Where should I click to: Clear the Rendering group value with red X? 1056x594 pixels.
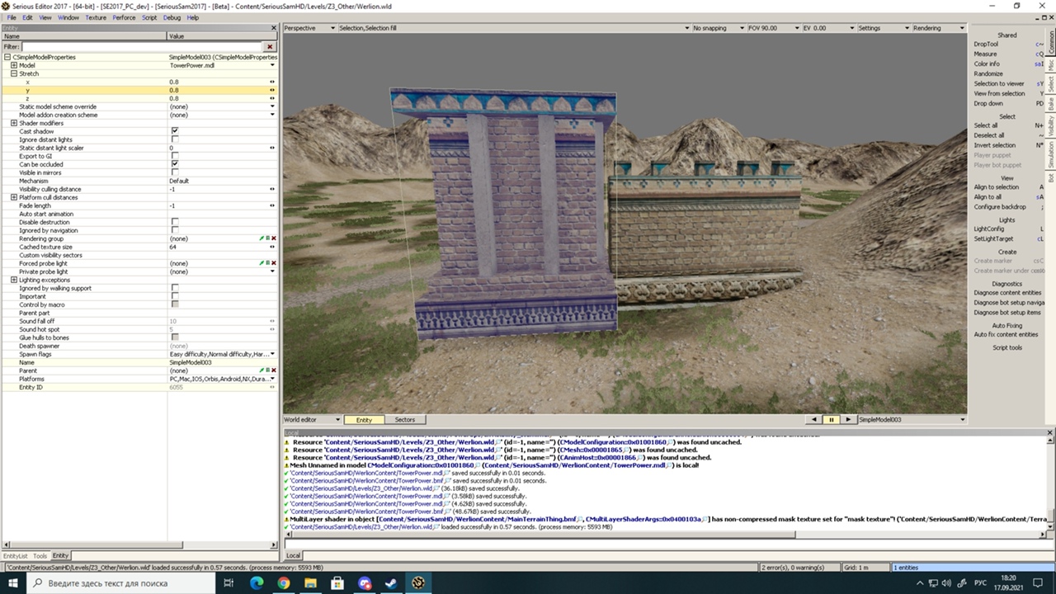click(x=273, y=238)
